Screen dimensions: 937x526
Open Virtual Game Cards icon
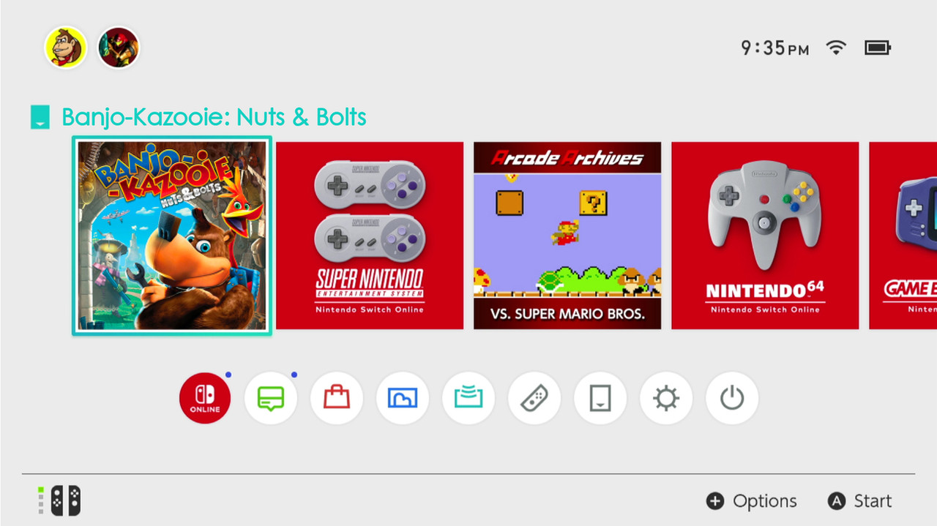click(x=600, y=399)
